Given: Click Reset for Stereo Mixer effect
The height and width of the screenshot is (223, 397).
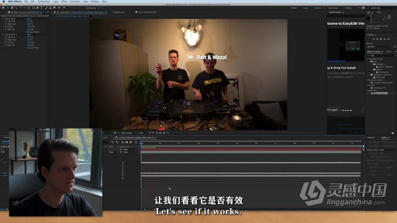Looking at the screenshot, I should [x=29, y=19].
